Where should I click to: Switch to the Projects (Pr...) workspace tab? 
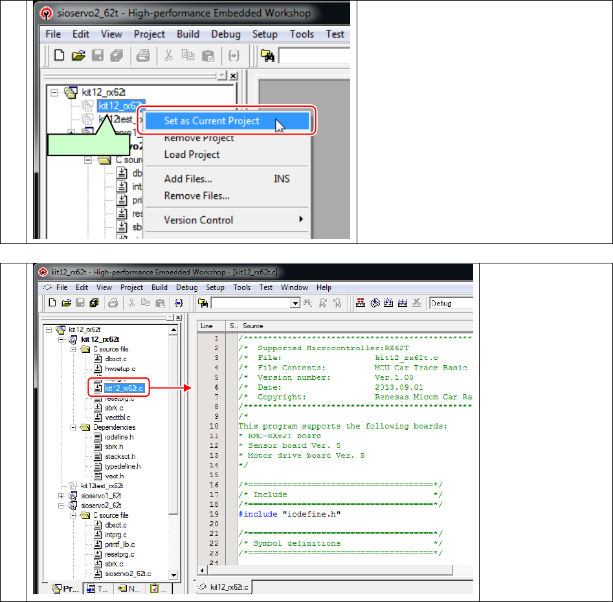click(x=65, y=588)
